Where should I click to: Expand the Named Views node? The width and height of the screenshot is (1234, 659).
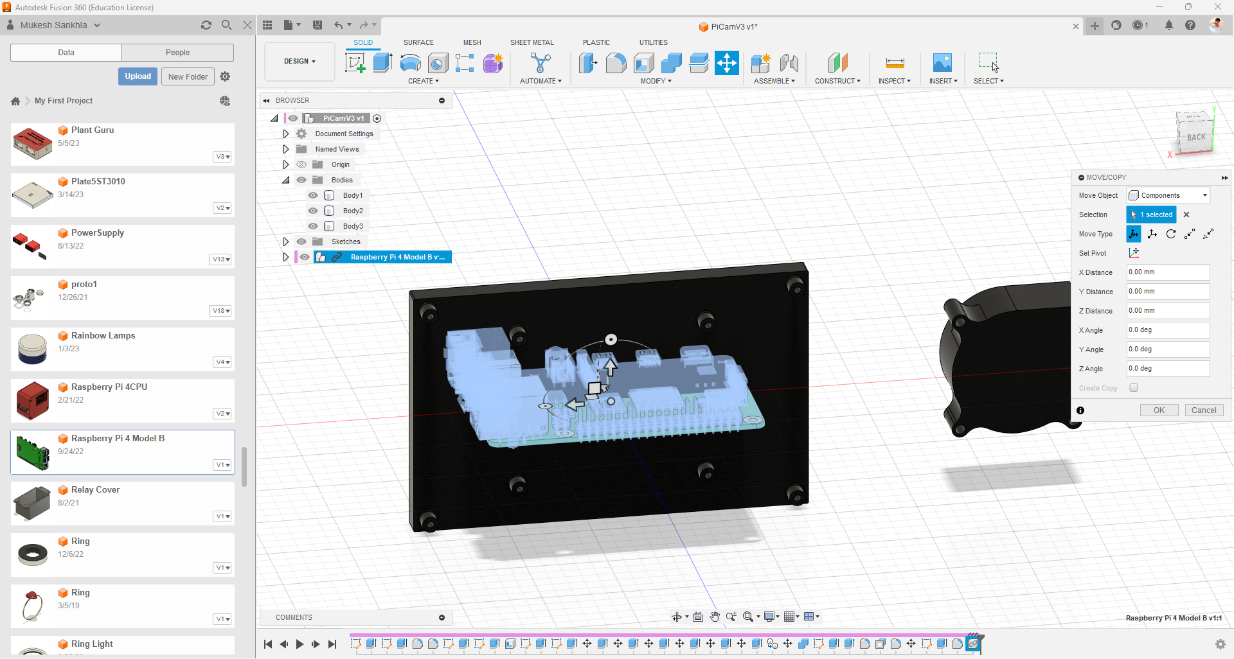click(x=285, y=149)
